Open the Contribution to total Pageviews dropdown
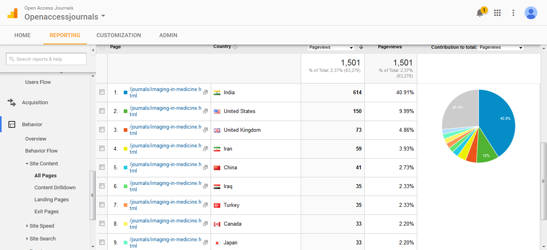This screenshot has width=547, height=250. coord(501,48)
